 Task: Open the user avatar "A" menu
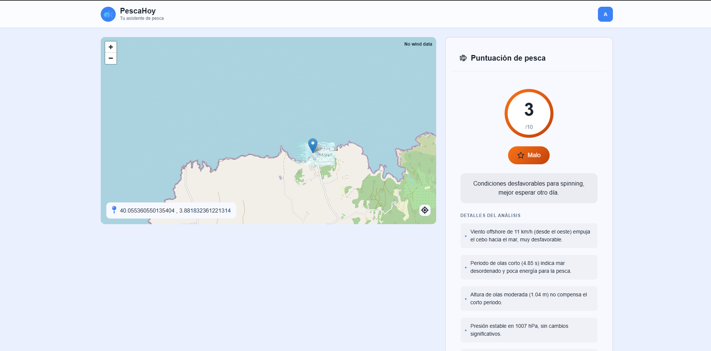coord(605,14)
